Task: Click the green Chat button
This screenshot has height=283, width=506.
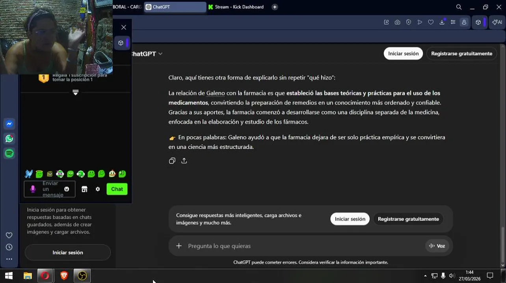Action: tap(117, 189)
